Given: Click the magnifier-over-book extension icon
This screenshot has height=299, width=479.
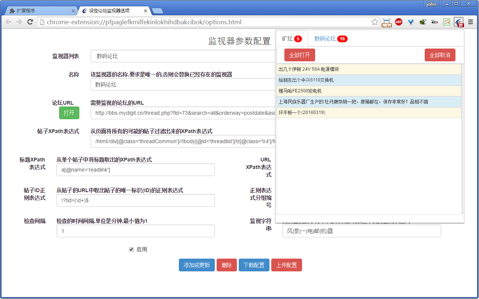Looking at the screenshot, I should [x=446, y=22].
